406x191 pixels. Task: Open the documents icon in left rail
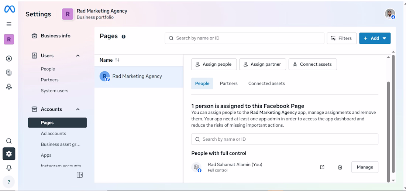coord(9,72)
